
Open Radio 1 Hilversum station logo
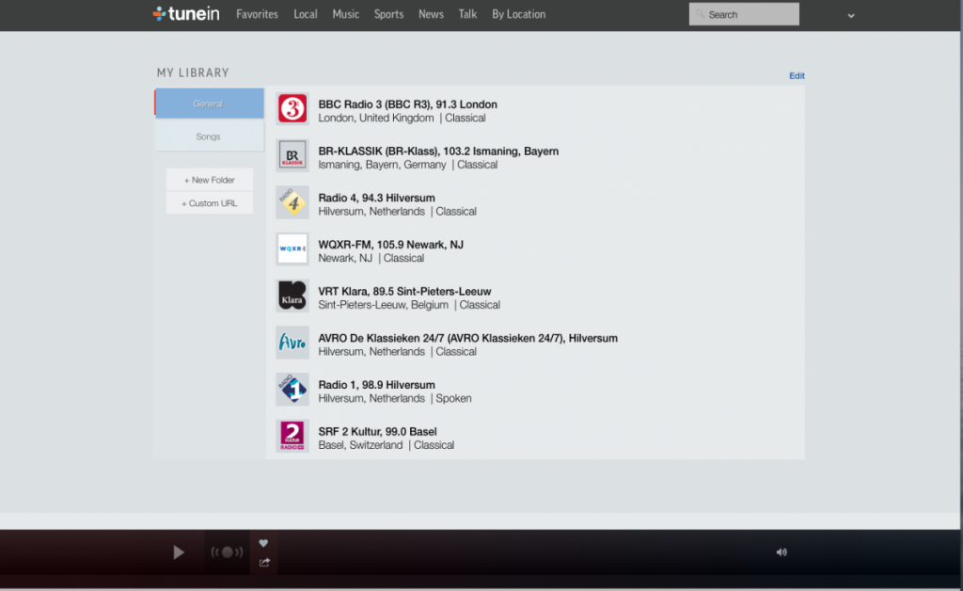[292, 389]
